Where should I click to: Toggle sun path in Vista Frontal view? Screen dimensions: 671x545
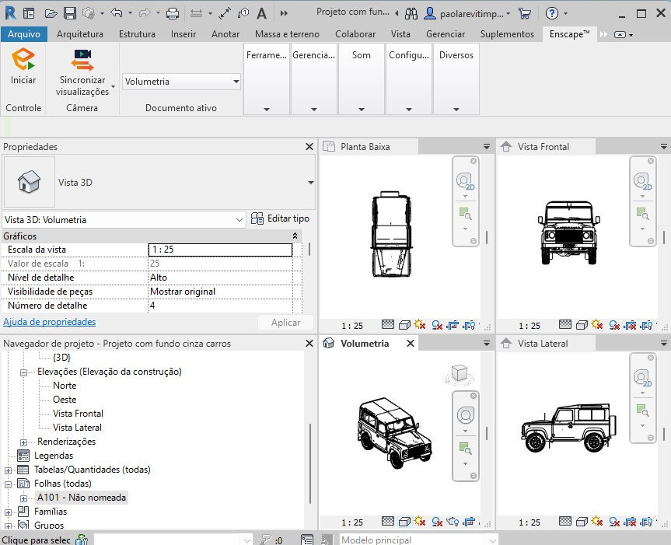pos(597,325)
